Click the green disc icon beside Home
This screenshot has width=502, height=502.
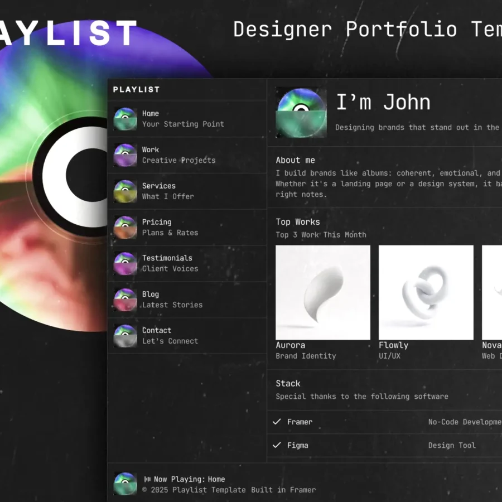pos(125,119)
